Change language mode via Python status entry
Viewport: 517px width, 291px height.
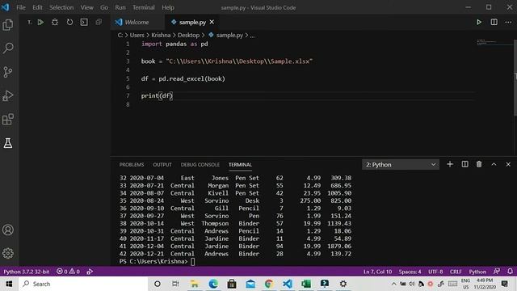click(477, 272)
